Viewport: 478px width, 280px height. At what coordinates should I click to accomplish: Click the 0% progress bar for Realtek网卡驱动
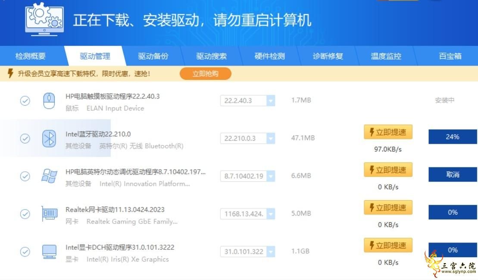tap(453, 212)
